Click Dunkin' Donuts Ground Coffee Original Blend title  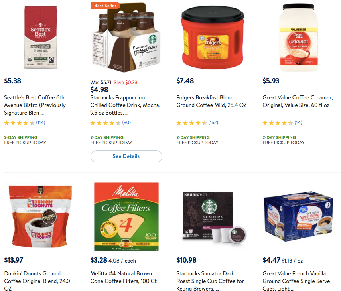point(37,281)
